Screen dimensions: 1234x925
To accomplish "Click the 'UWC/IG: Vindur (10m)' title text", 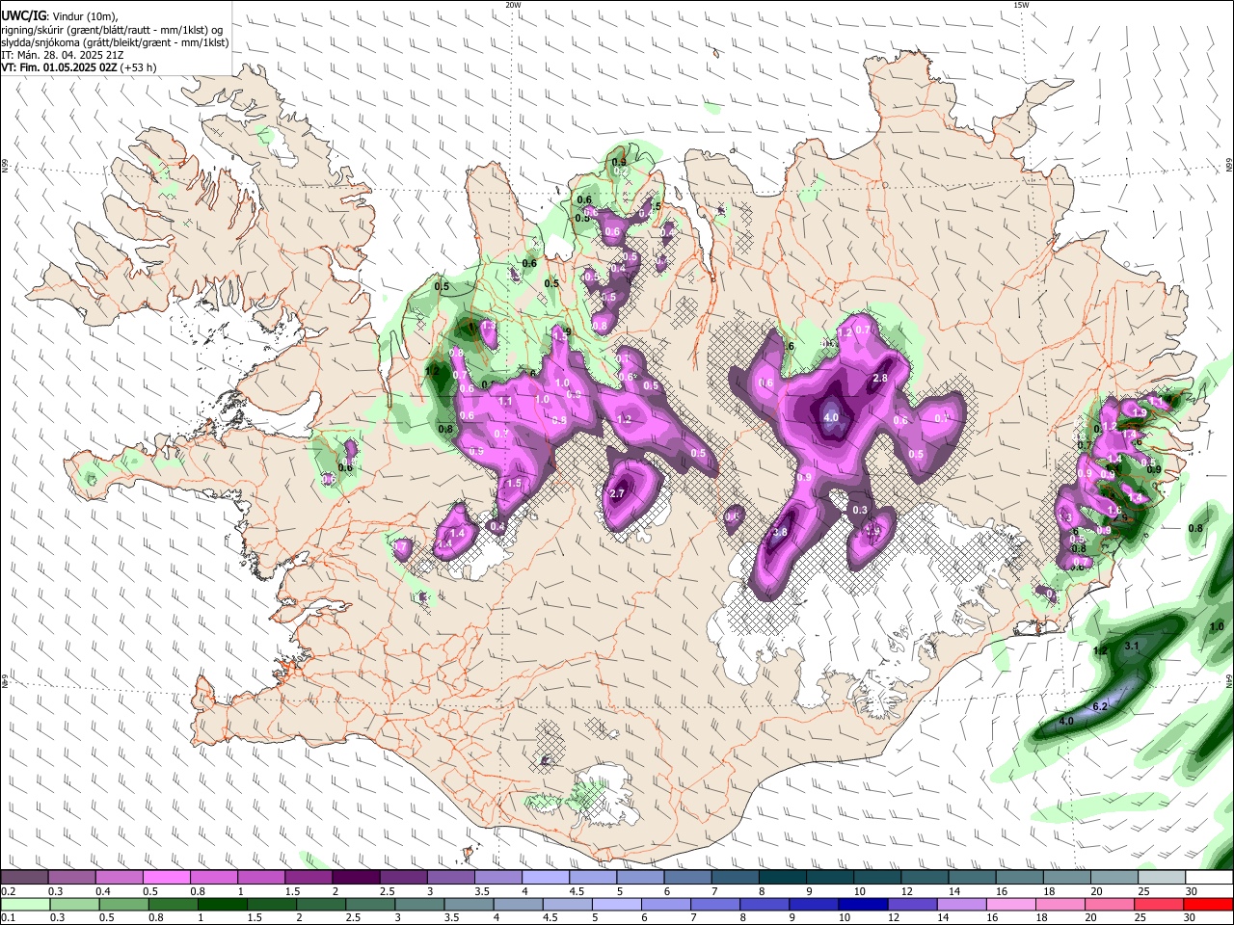I will click(x=59, y=16).
